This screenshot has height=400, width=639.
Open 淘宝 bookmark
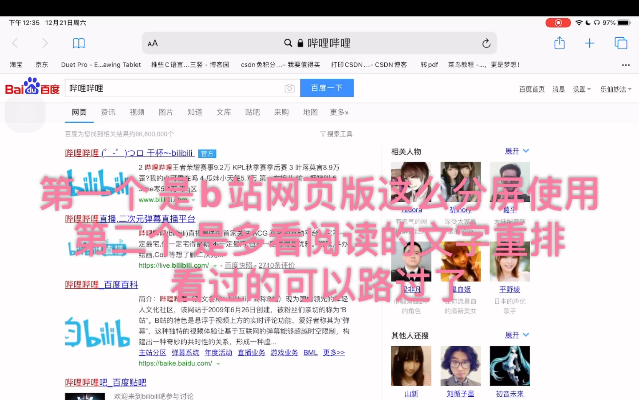click(16, 65)
